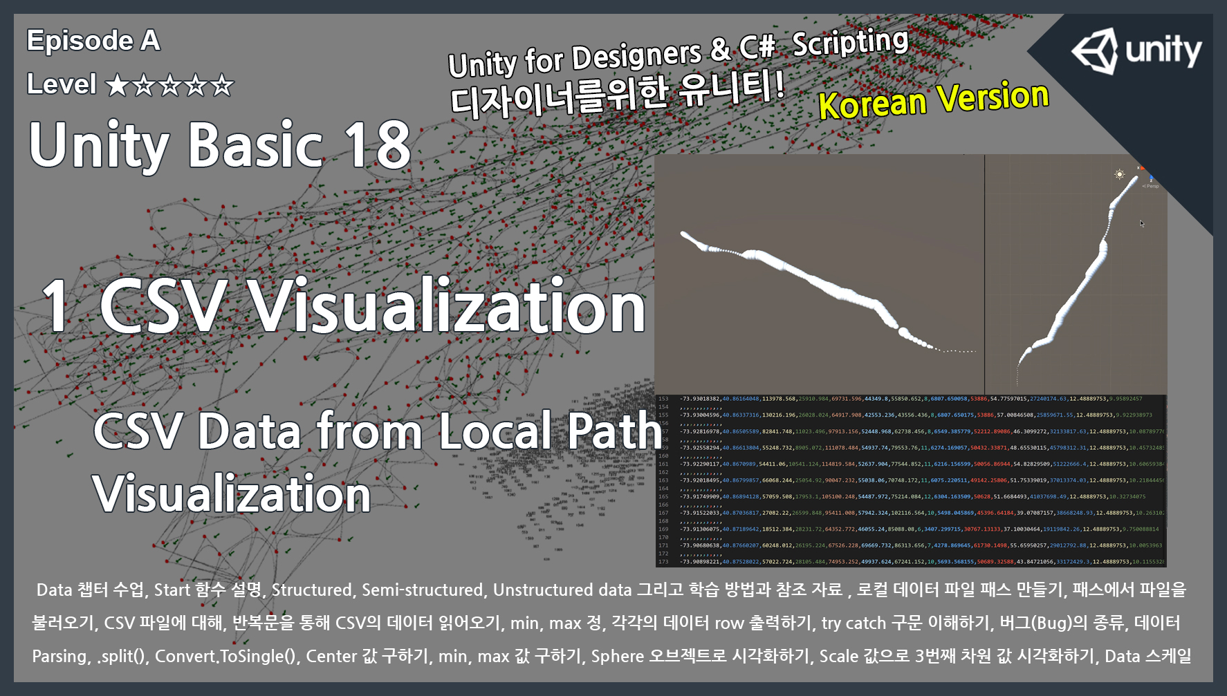Click line number 173 in CSV listing
The height and width of the screenshot is (696, 1227).
(664, 562)
